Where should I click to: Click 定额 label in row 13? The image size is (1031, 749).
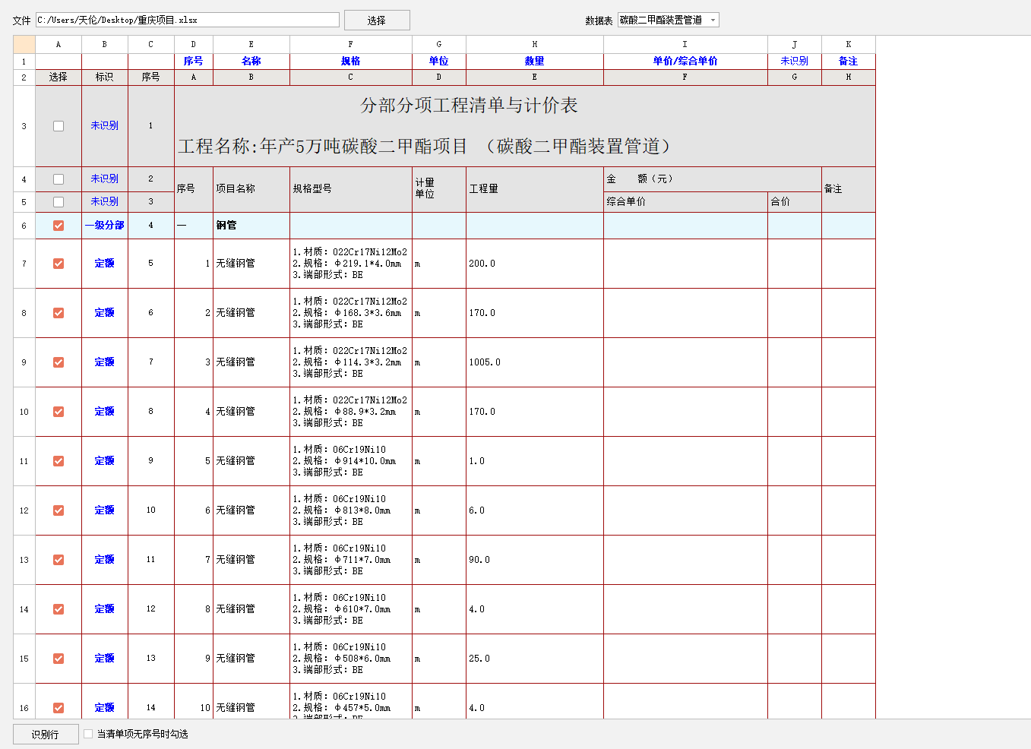coord(105,560)
